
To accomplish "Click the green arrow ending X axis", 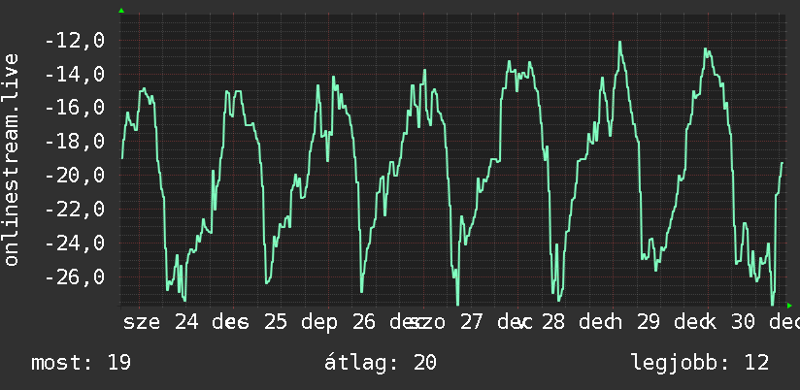I will pos(789,306).
